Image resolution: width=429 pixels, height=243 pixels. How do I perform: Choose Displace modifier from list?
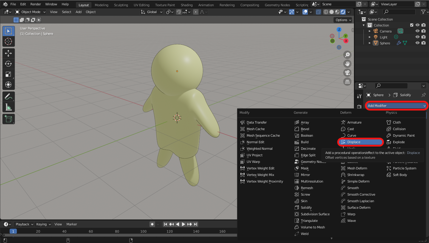click(x=361, y=142)
